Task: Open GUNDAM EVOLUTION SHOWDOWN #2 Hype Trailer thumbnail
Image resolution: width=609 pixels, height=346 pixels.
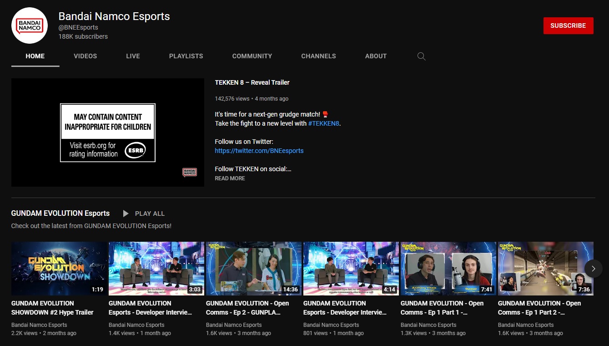Action: (x=59, y=269)
